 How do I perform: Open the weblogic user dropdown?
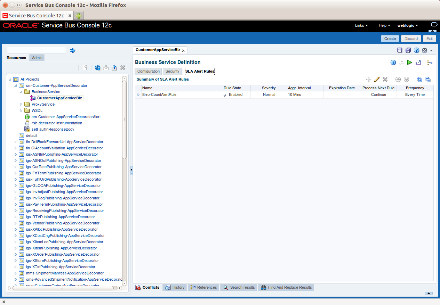[x=408, y=25]
